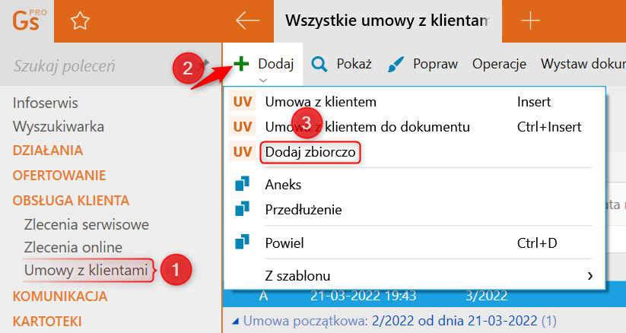Select Przedłużenie from the menu
The width and height of the screenshot is (626, 333).
click(303, 209)
